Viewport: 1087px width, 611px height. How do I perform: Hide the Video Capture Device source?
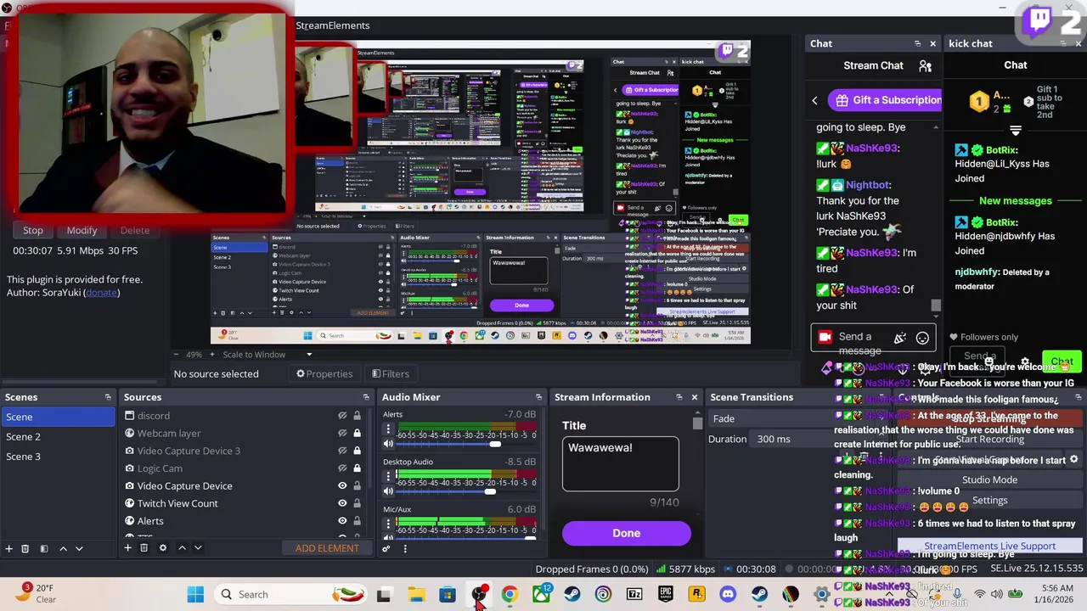click(342, 485)
